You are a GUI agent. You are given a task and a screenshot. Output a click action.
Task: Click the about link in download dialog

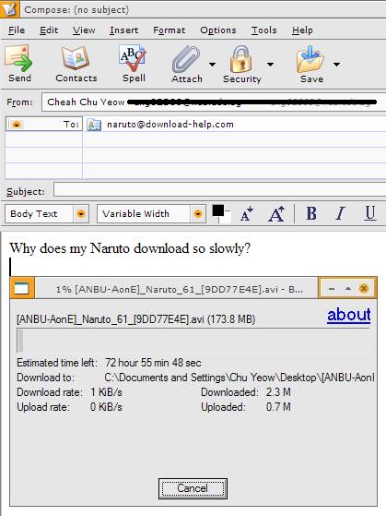[x=349, y=315]
